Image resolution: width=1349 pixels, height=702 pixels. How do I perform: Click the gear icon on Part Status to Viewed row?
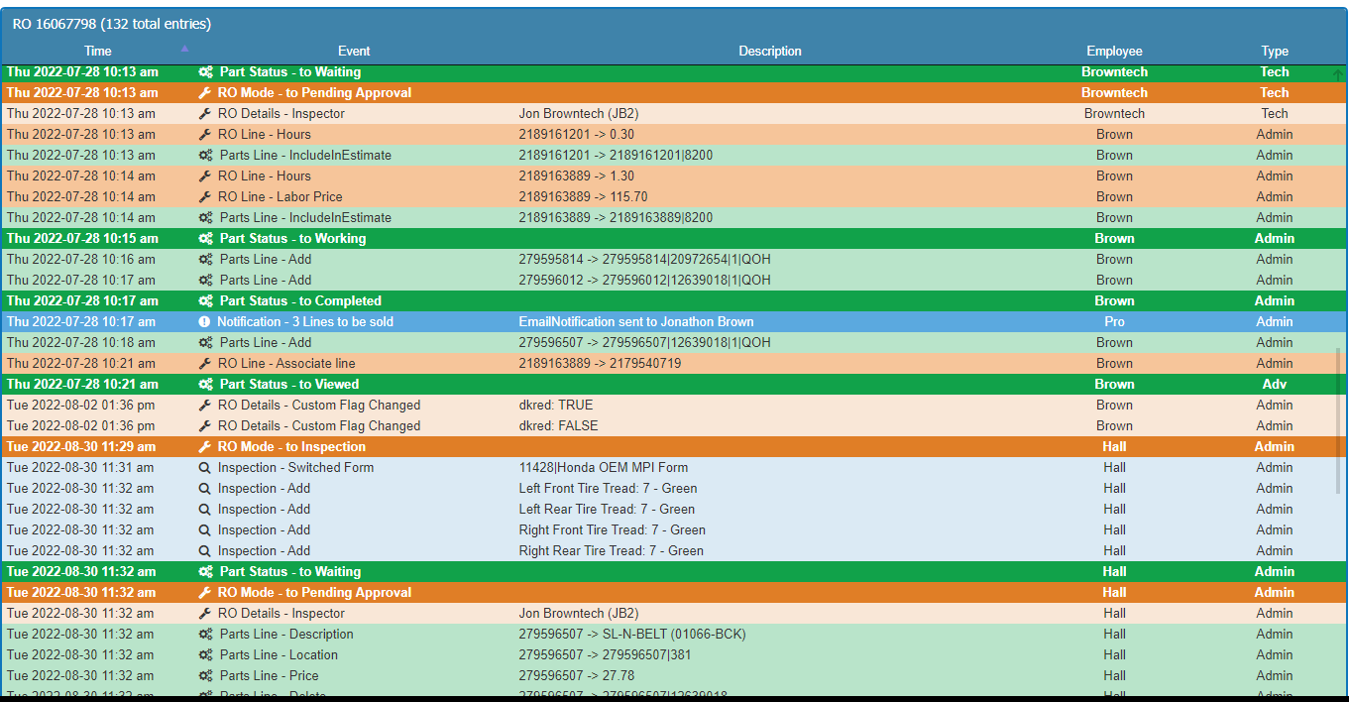(205, 384)
